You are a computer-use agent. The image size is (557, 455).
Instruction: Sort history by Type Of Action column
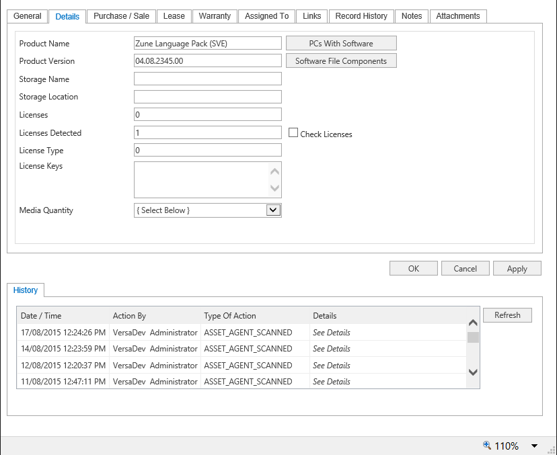tap(230, 316)
